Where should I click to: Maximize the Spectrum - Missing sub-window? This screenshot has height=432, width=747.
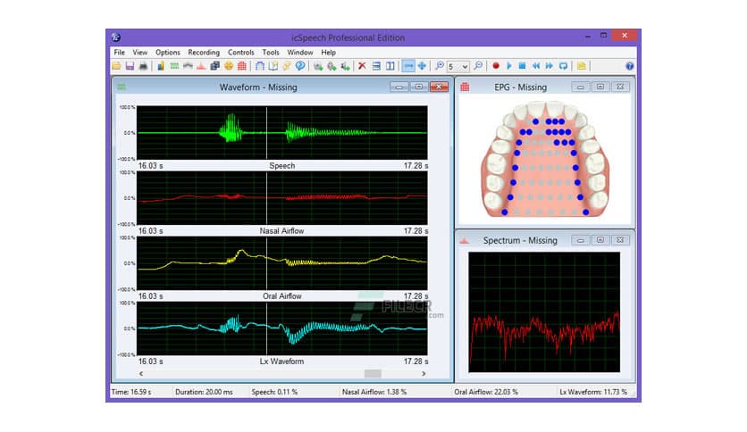point(600,240)
